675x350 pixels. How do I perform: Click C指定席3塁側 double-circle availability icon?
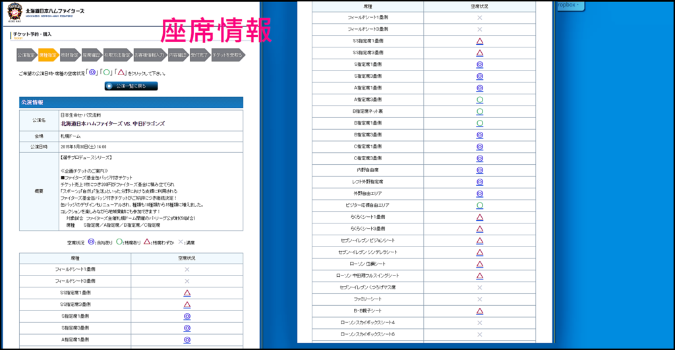(x=480, y=158)
